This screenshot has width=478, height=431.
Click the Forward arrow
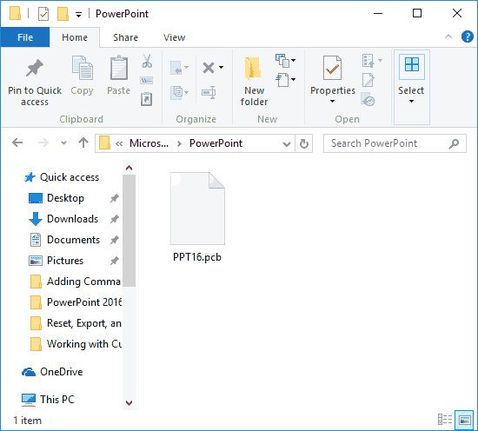43,143
